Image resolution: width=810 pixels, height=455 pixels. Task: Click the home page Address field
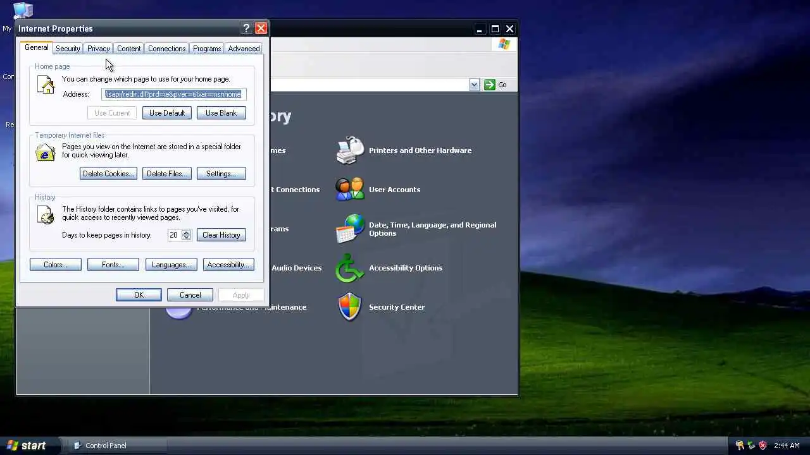173,94
